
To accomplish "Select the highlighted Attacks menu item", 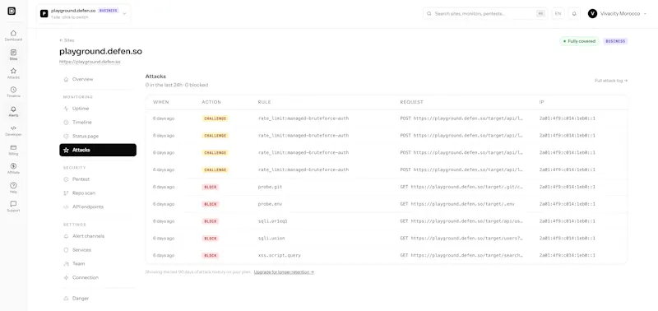I will [x=98, y=150].
